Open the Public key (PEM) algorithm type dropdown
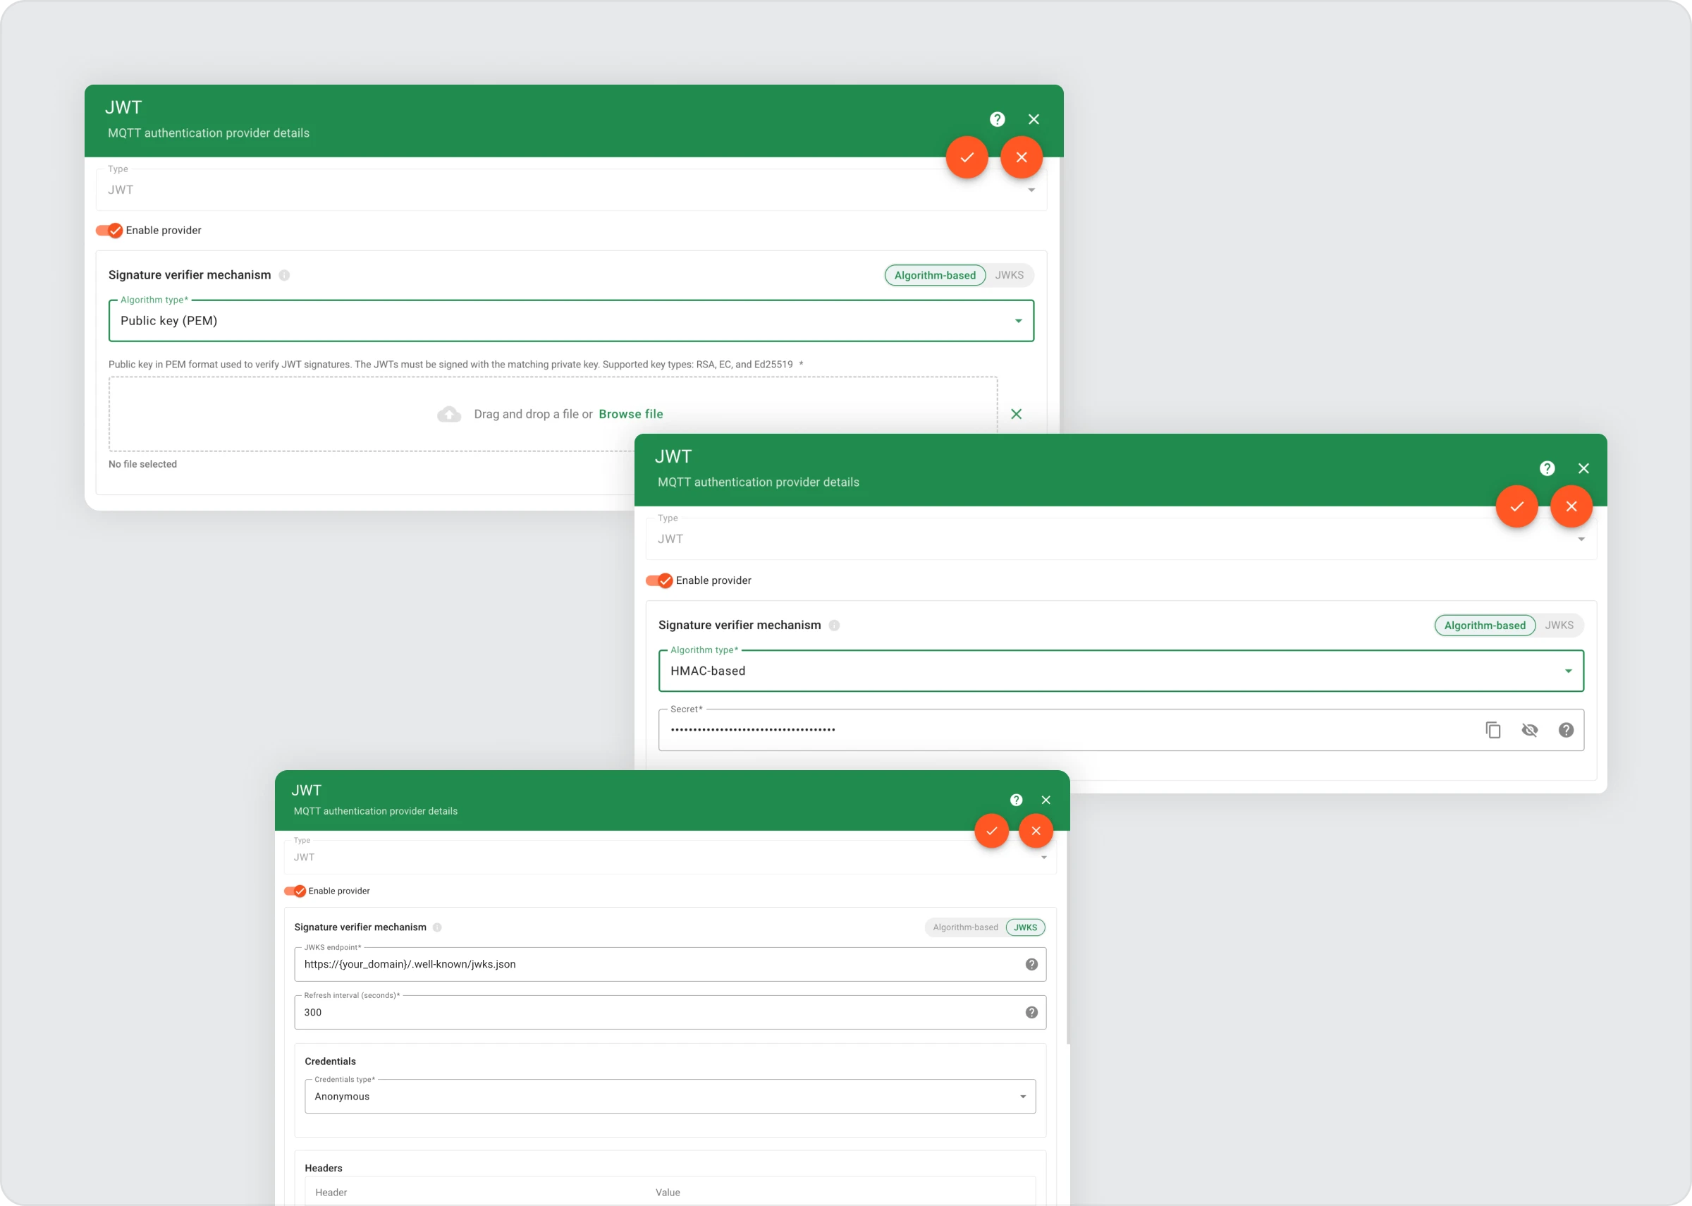Image resolution: width=1692 pixels, height=1206 pixels. click(570, 321)
